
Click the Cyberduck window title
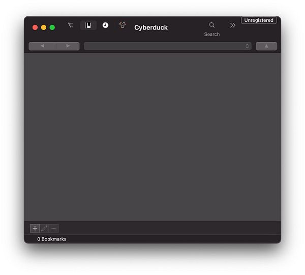(151, 27)
